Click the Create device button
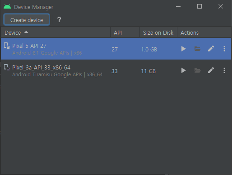Image resolution: width=232 pixels, height=175 pixels. tap(27, 20)
